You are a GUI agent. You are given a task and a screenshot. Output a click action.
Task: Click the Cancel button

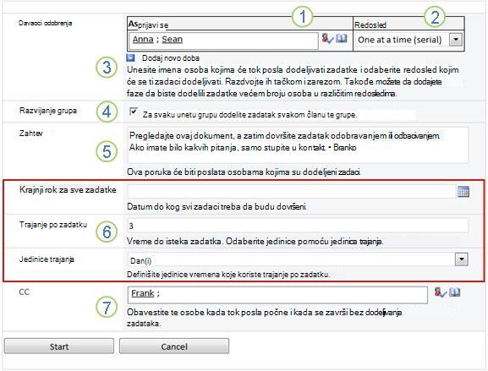(x=174, y=346)
